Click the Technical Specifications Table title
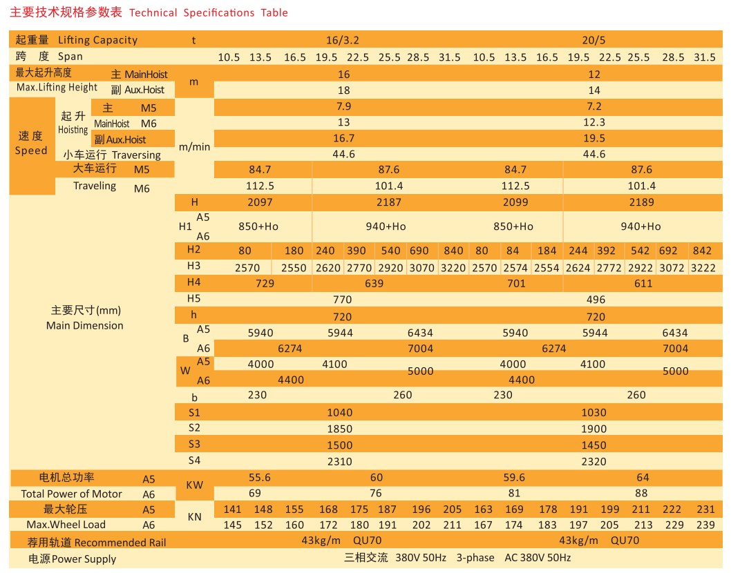 pyautogui.click(x=149, y=12)
